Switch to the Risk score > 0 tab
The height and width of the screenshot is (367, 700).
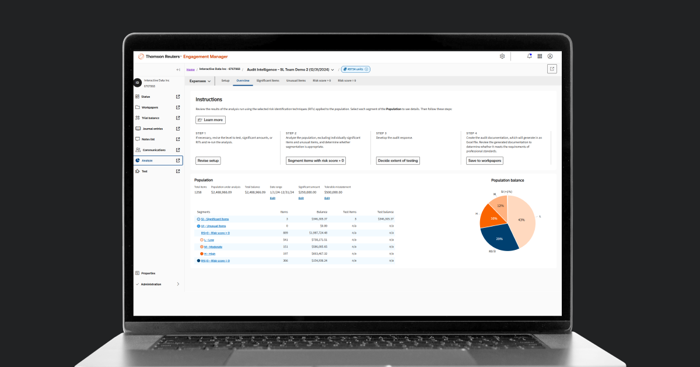pos(322,80)
